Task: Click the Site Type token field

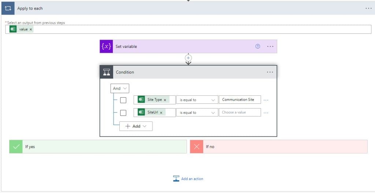Action: point(155,100)
